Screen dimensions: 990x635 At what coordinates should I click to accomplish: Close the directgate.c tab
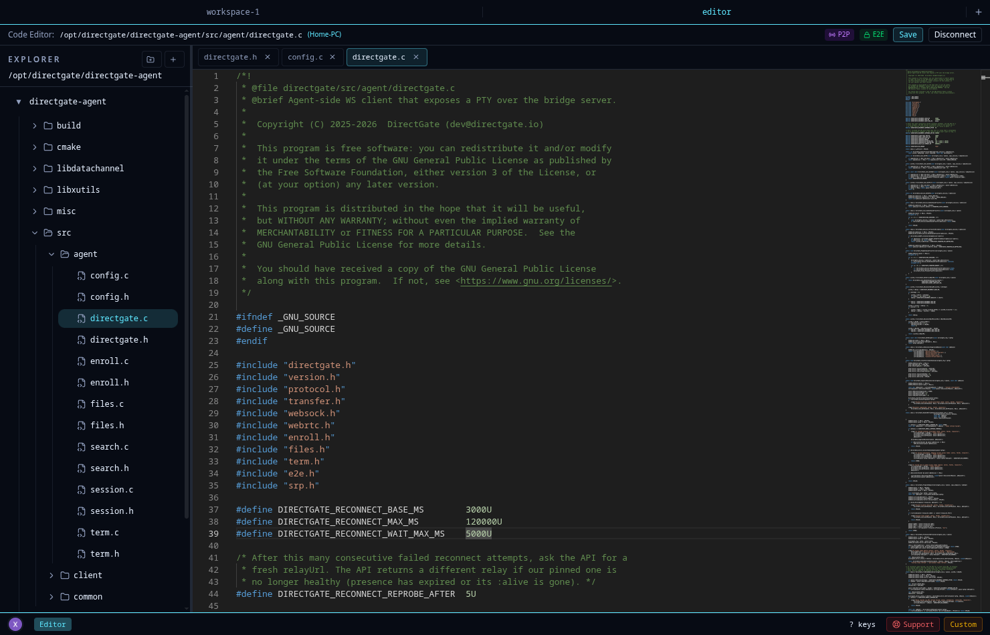[x=416, y=57]
